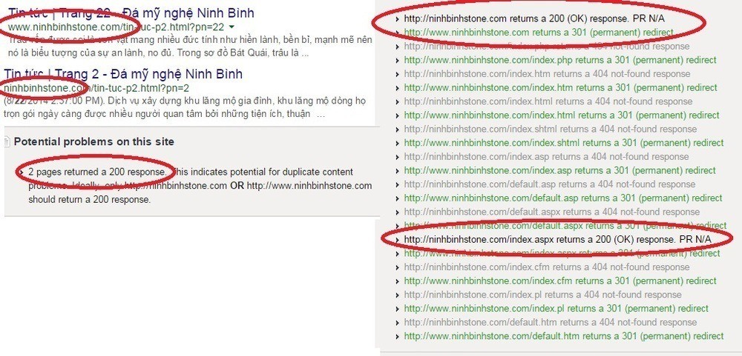Open www.ninhbinhstone.com/default.htm 301 redirect line
742x356 pixels.
click(564, 337)
